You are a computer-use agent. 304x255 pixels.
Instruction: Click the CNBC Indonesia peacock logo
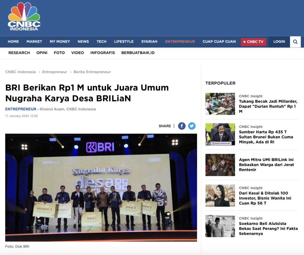(24, 17)
